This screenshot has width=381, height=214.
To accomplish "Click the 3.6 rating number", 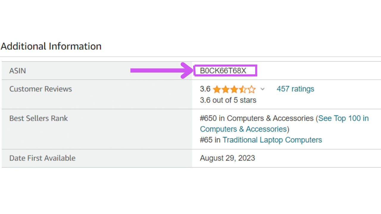I will point(205,89).
